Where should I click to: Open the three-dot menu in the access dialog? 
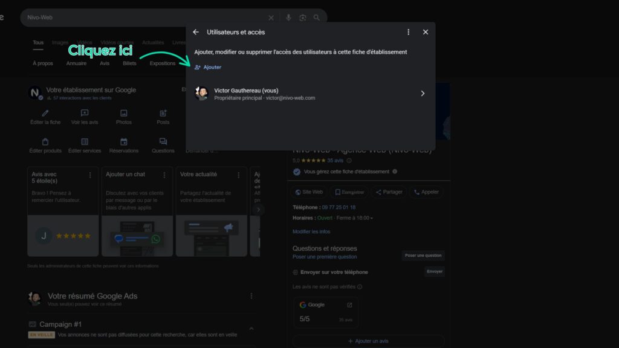408,32
